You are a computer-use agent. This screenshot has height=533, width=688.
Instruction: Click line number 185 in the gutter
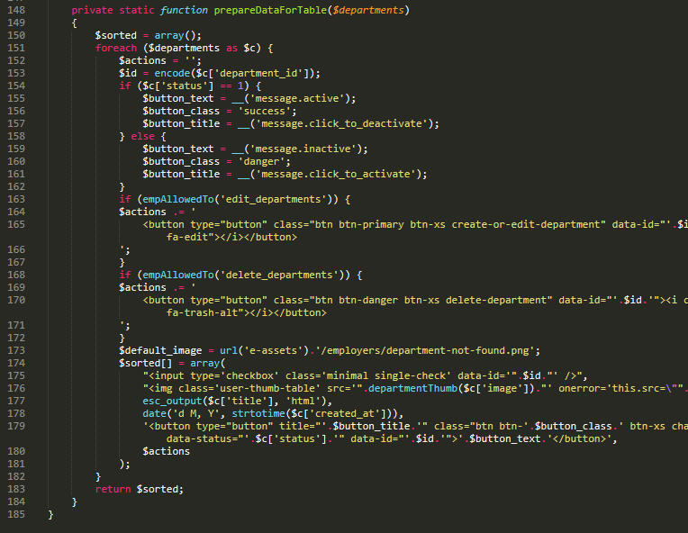pyautogui.click(x=16, y=514)
